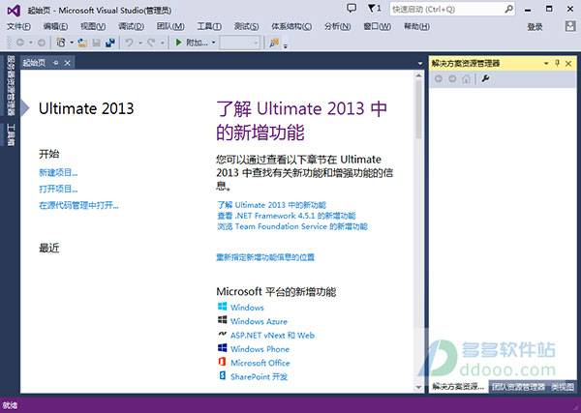The width and height of the screenshot is (581, 413).
Task: Click the Windows Azure logo icon
Action: point(223,320)
